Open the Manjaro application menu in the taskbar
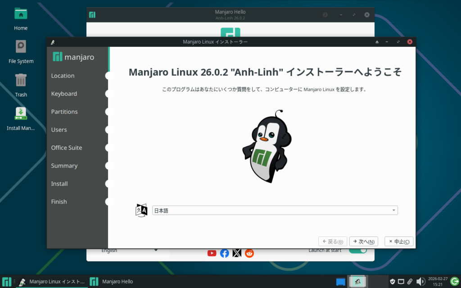The width and height of the screenshot is (461, 288). 7,282
